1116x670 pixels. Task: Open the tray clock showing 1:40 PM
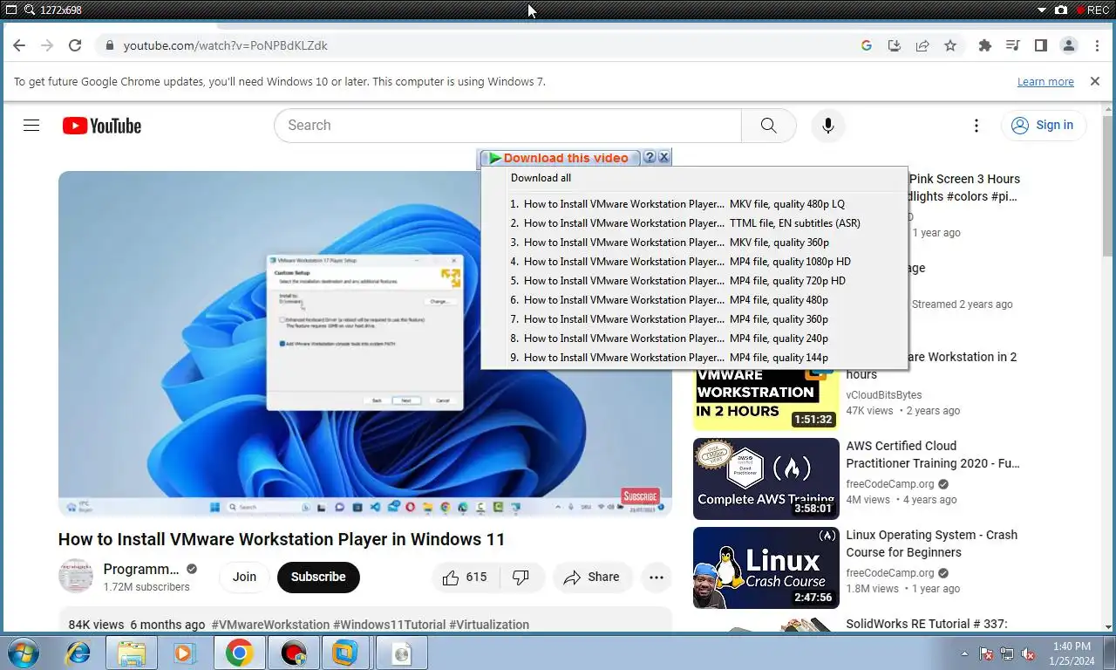point(1072,653)
